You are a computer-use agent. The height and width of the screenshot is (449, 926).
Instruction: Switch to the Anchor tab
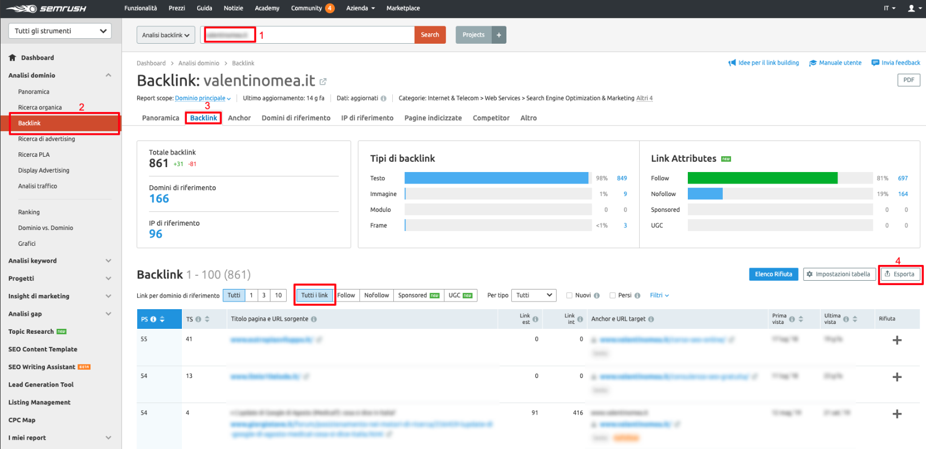click(239, 118)
